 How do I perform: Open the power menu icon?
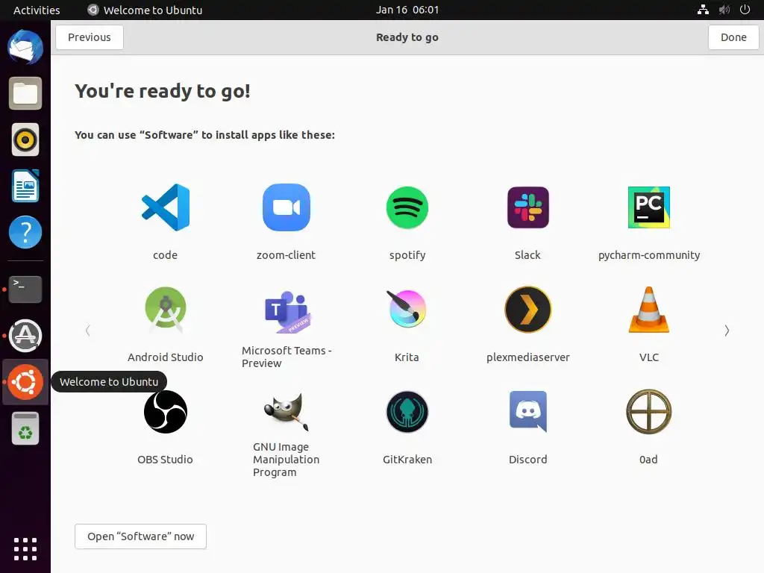pos(745,10)
